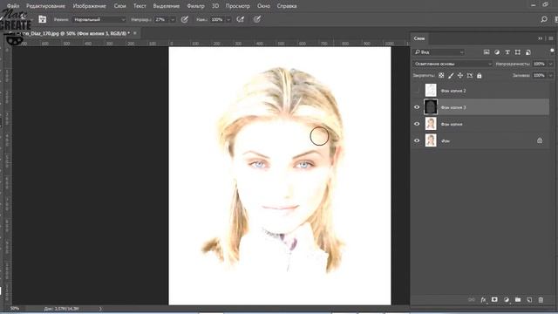The width and height of the screenshot is (558, 314).
Task: Click the layer fill 100% field
Action: [540, 76]
